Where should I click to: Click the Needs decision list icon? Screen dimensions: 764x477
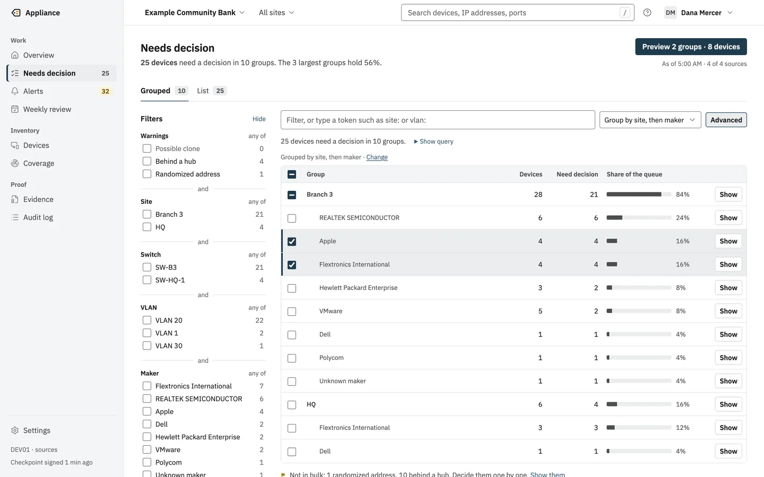(15, 73)
